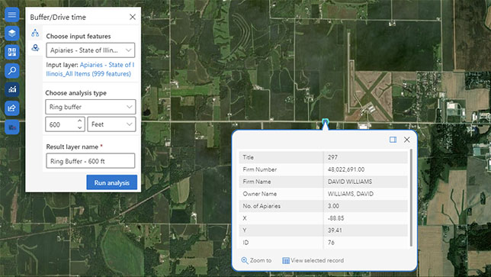Click ID value 76

pos(331,243)
